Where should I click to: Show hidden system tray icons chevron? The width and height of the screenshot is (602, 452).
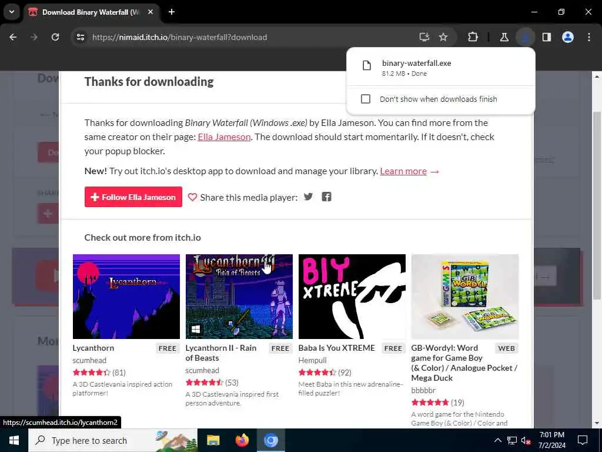click(x=497, y=440)
